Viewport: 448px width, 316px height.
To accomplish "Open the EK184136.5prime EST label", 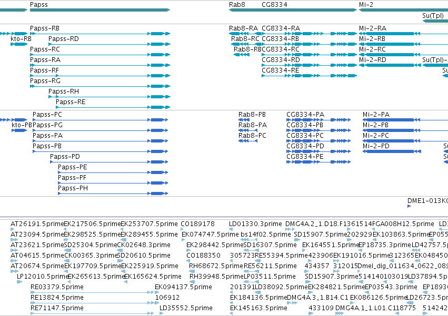I will (258, 298).
